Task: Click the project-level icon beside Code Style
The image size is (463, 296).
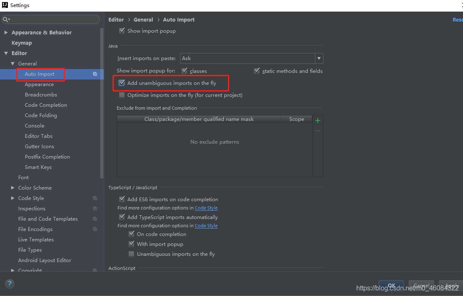Action: pos(95,198)
